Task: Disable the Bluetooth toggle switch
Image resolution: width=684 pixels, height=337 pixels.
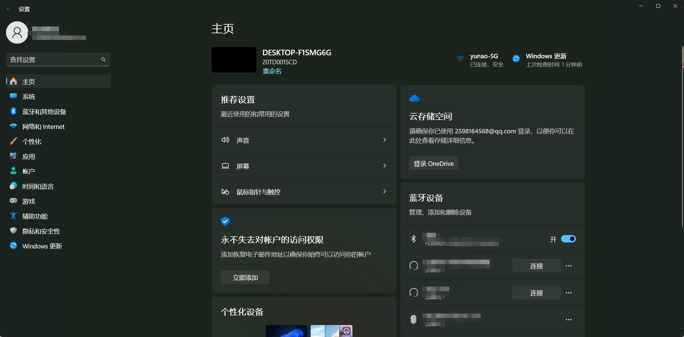Action: tap(568, 239)
